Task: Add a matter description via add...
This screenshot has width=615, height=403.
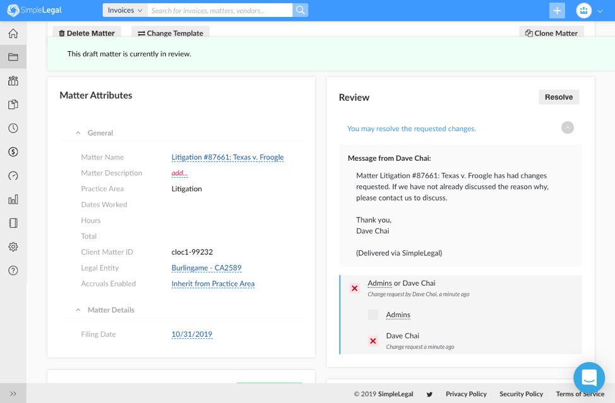Action: pyautogui.click(x=179, y=173)
